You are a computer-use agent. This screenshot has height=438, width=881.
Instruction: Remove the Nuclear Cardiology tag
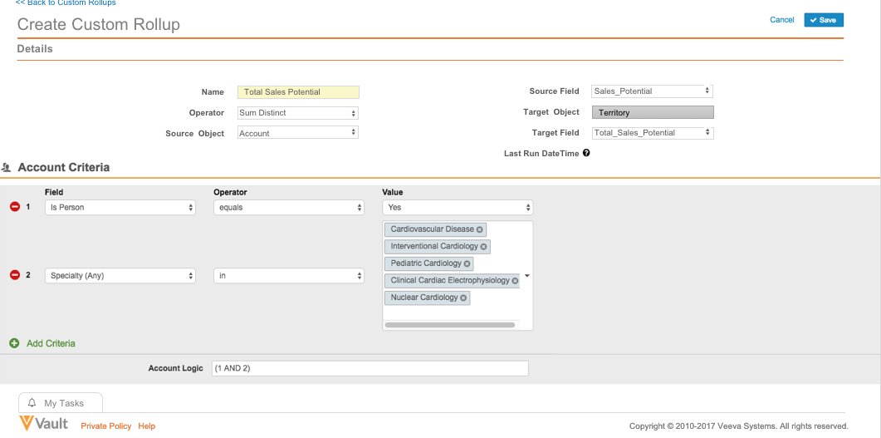click(463, 298)
